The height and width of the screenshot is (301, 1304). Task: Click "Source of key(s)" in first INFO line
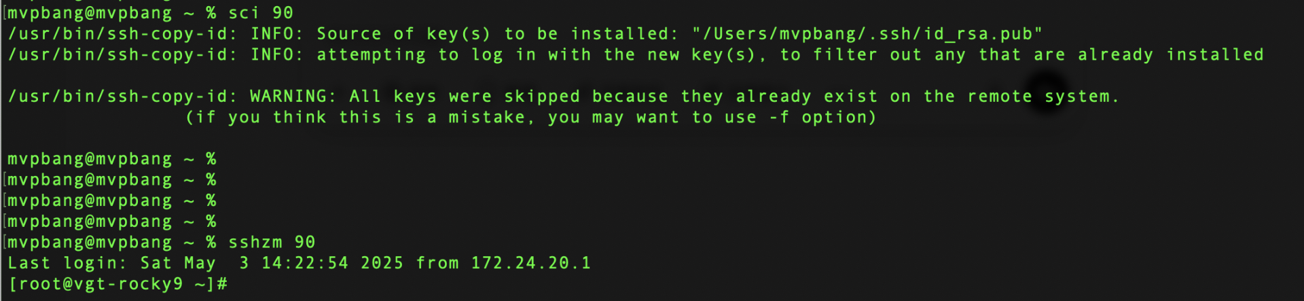pyautogui.click(x=403, y=34)
